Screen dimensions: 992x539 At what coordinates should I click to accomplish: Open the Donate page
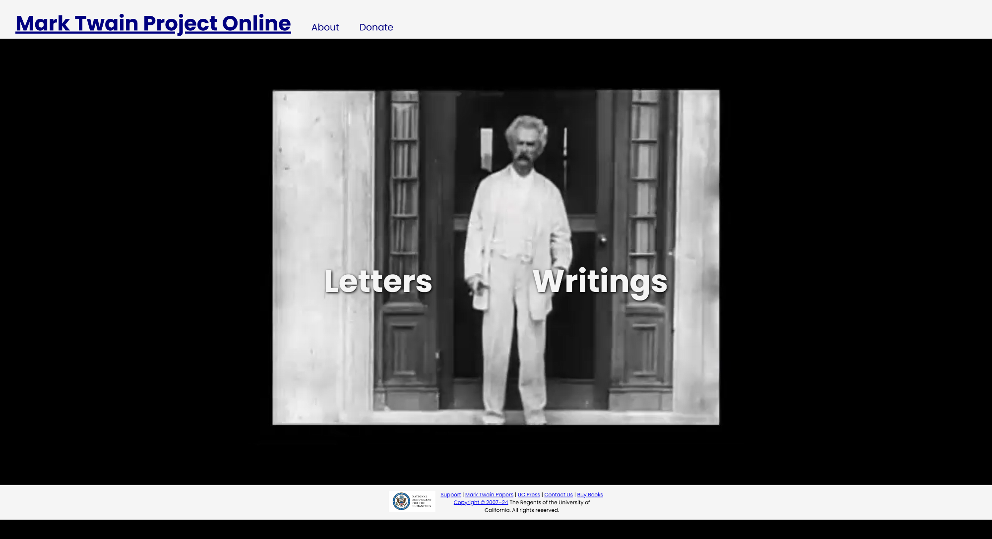[x=376, y=27]
